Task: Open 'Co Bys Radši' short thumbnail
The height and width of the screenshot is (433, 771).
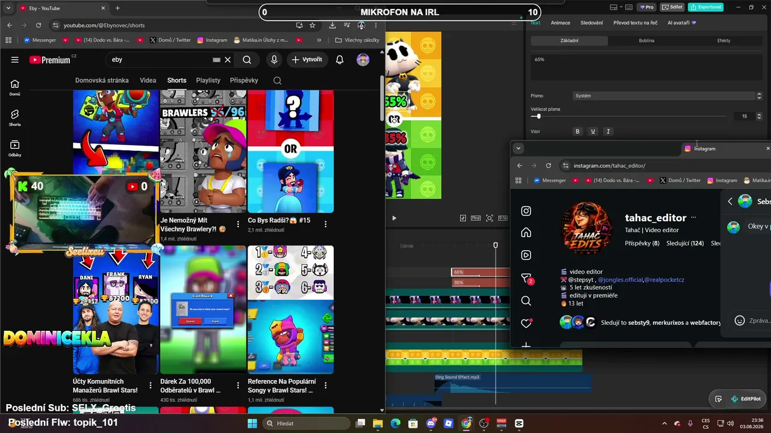Action: pyautogui.click(x=290, y=152)
